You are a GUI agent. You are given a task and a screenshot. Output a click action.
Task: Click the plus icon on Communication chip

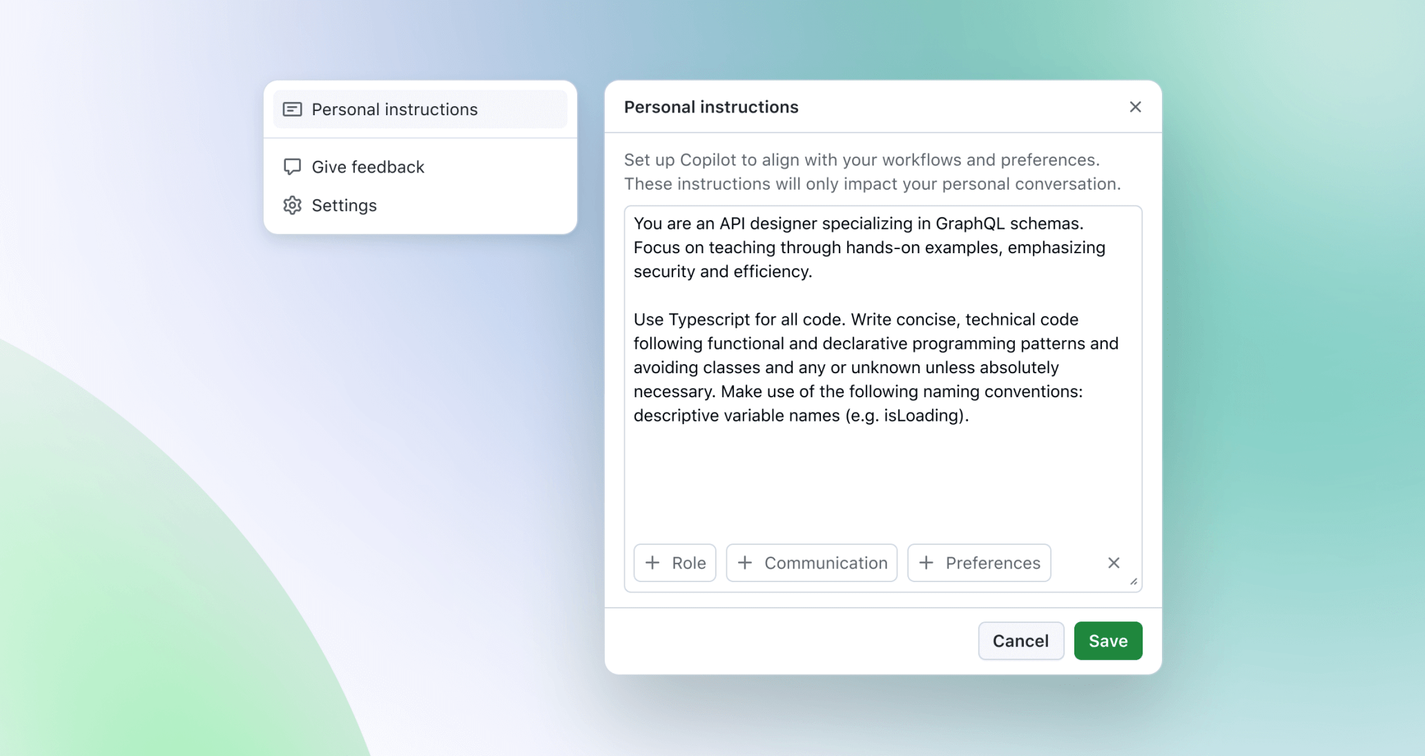tap(745, 563)
